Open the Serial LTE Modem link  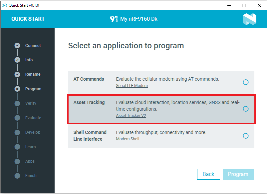pos(132,86)
